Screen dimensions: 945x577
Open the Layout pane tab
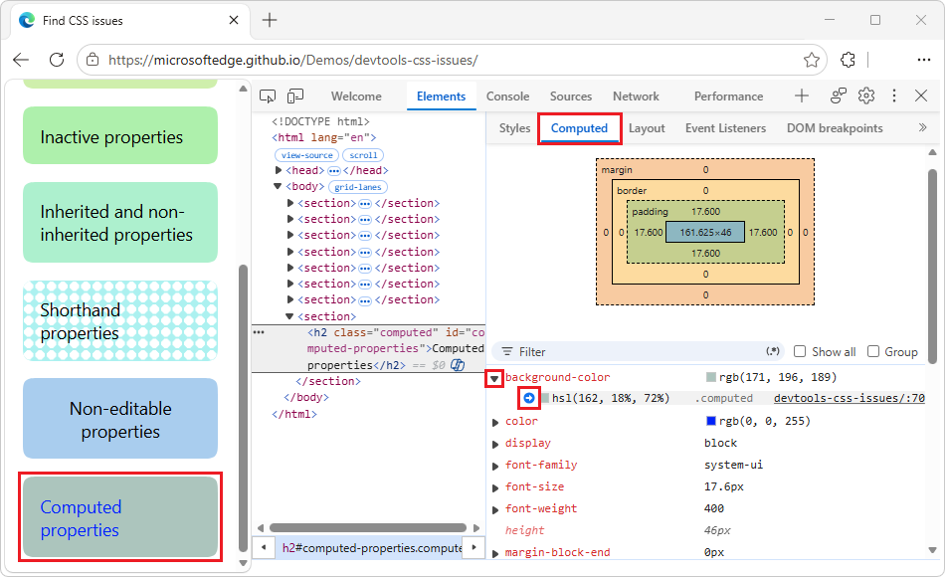(x=647, y=128)
